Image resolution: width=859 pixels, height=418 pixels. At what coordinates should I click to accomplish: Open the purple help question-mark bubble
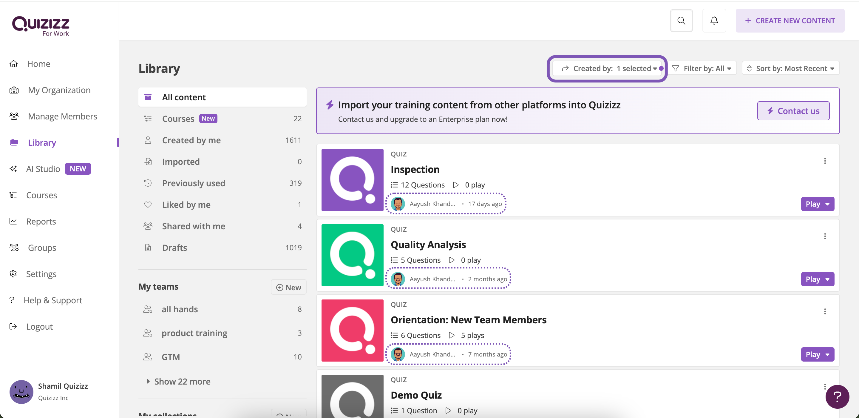click(x=837, y=397)
